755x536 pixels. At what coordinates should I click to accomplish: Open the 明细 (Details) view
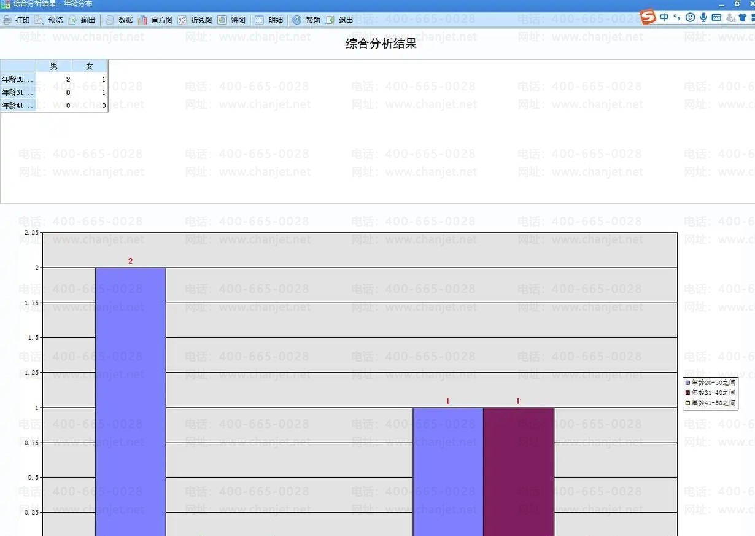click(269, 20)
